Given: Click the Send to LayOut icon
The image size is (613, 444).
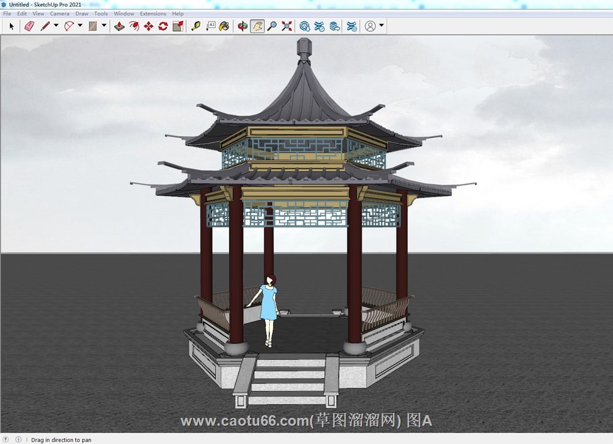Looking at the screenshot, I should click(x=335, y=26).
